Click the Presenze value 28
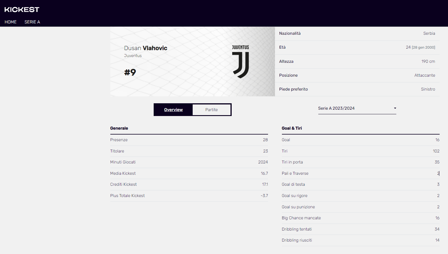Image resolution: width=448 pixels, height=254 pixels. (x=265, y=140)
